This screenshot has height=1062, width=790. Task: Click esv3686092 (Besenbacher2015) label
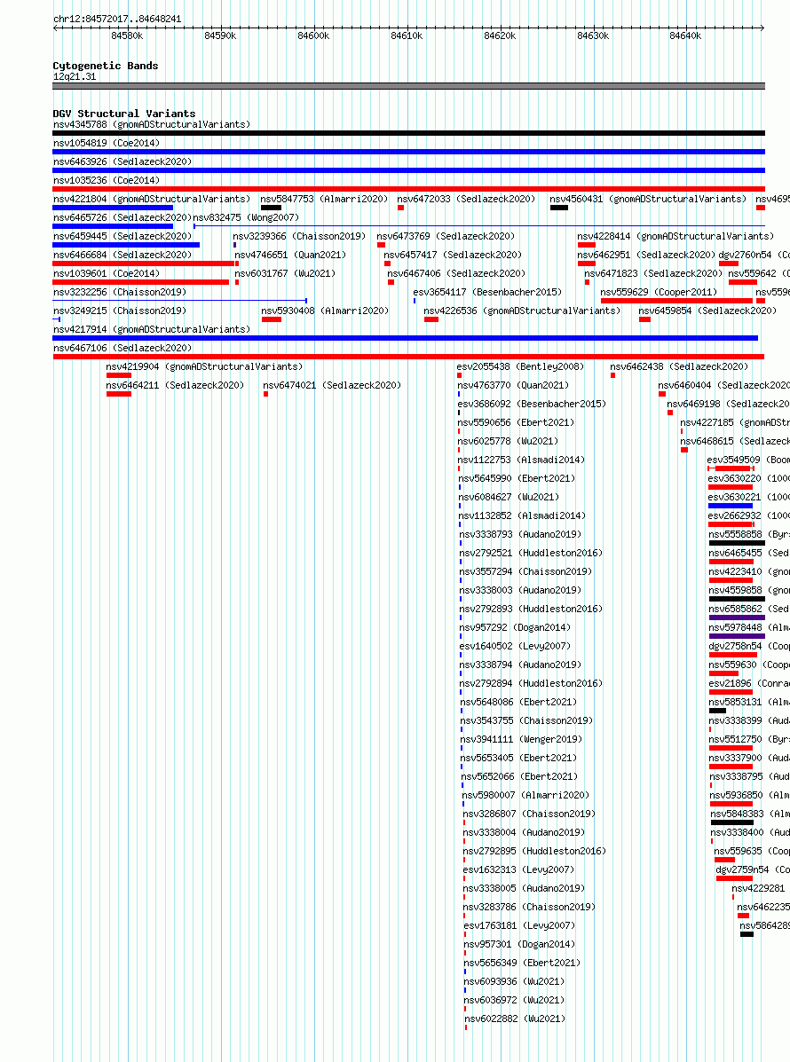click(533, 404)
